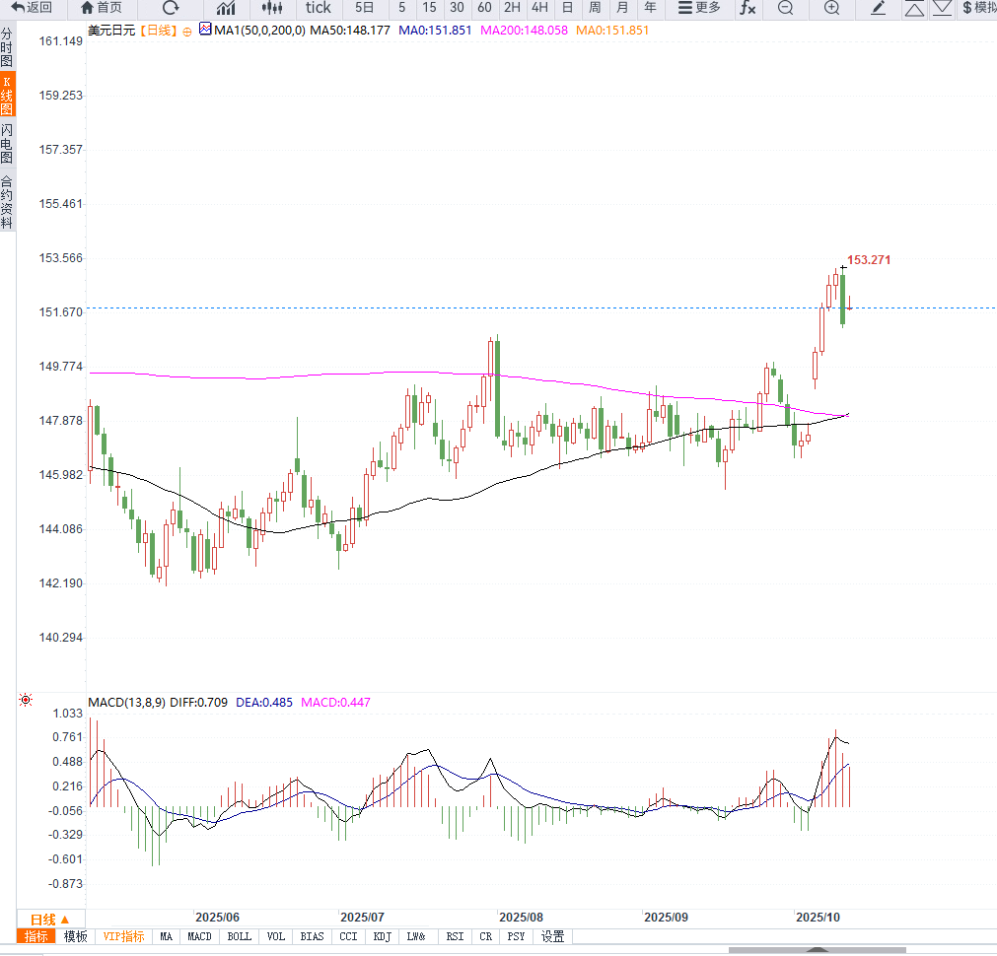Select the 60 minute period
The width and height of the screenshot is (997, 956).
click(484, 8)
